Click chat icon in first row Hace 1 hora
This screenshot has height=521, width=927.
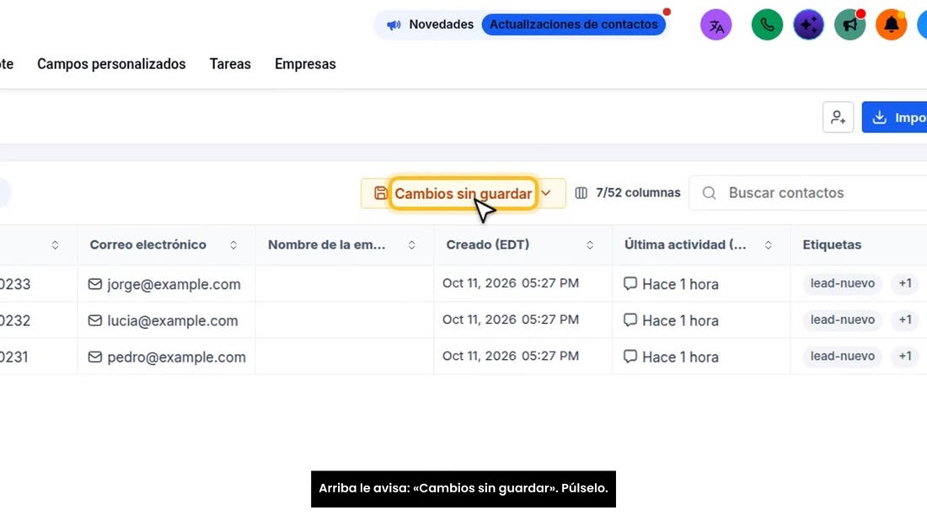pyautogui.click(x=630, y=283)
